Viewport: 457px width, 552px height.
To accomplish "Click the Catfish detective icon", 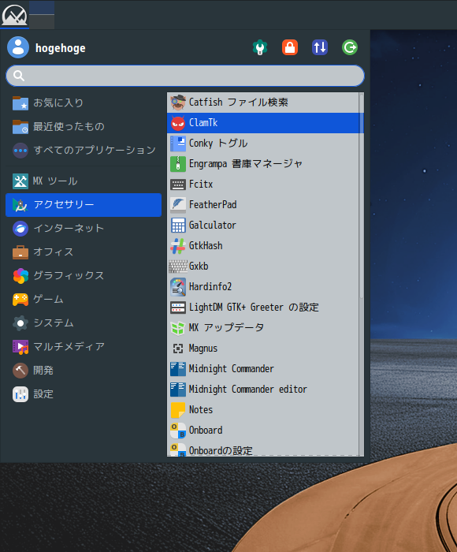I will [x=178, y=103].
